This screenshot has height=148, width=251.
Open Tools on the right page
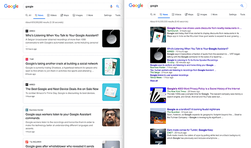coord(242,14)
